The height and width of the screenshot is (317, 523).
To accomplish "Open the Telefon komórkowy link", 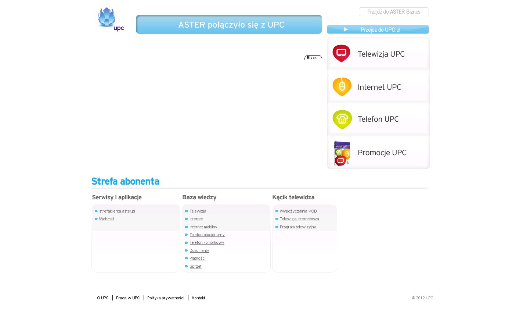I will point(207,242).
